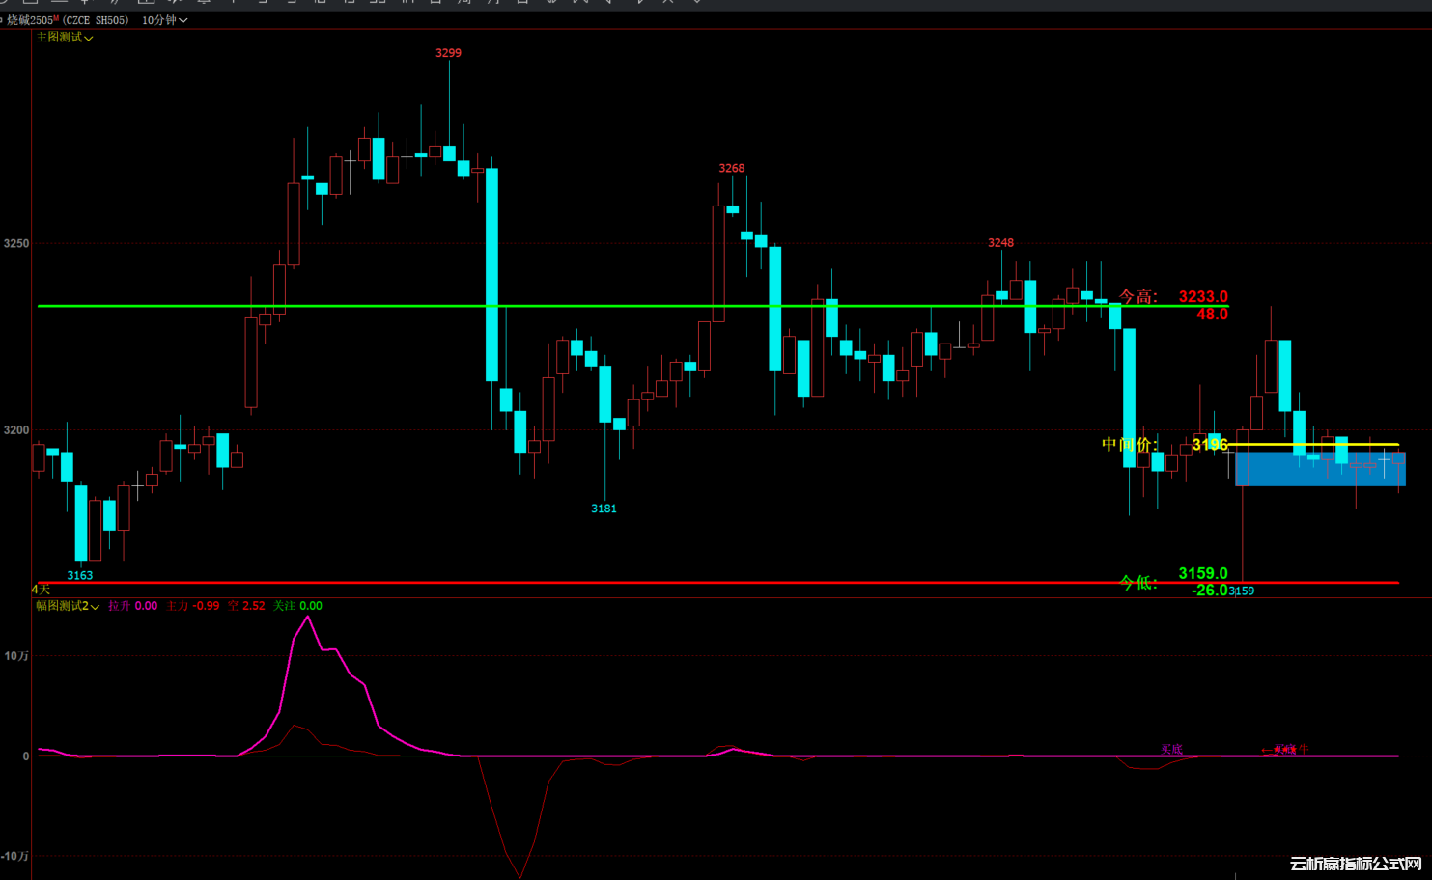Click the 买底 signal marker in sub-chart
The image size is (1432, 880).
[x=1171, y=749]
